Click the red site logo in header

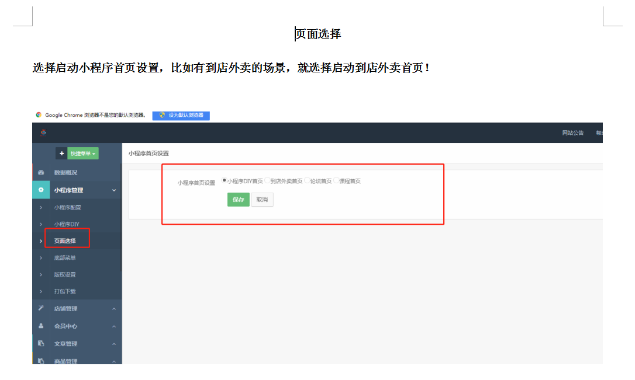tap(43, 133)
